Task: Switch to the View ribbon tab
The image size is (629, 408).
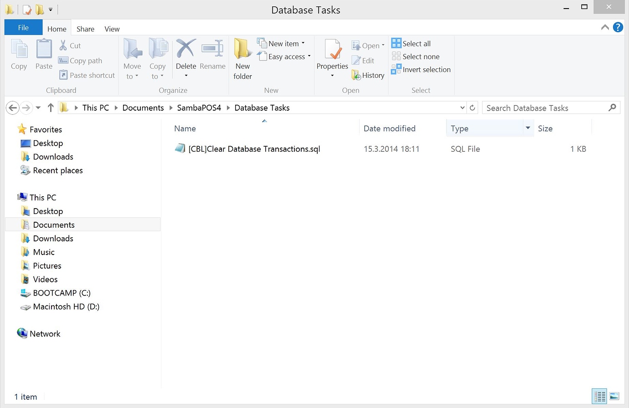Action: click(112, 28)
